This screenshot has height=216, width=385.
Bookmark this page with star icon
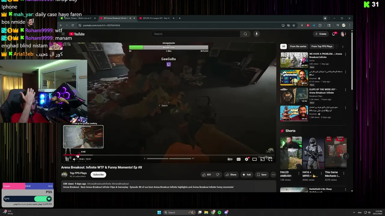tap(294, 25)
